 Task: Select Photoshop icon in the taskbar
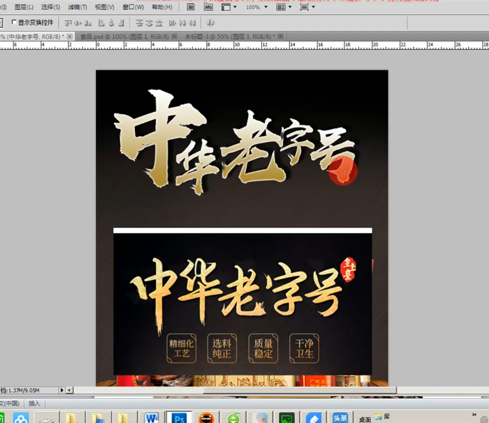[179, 418]
